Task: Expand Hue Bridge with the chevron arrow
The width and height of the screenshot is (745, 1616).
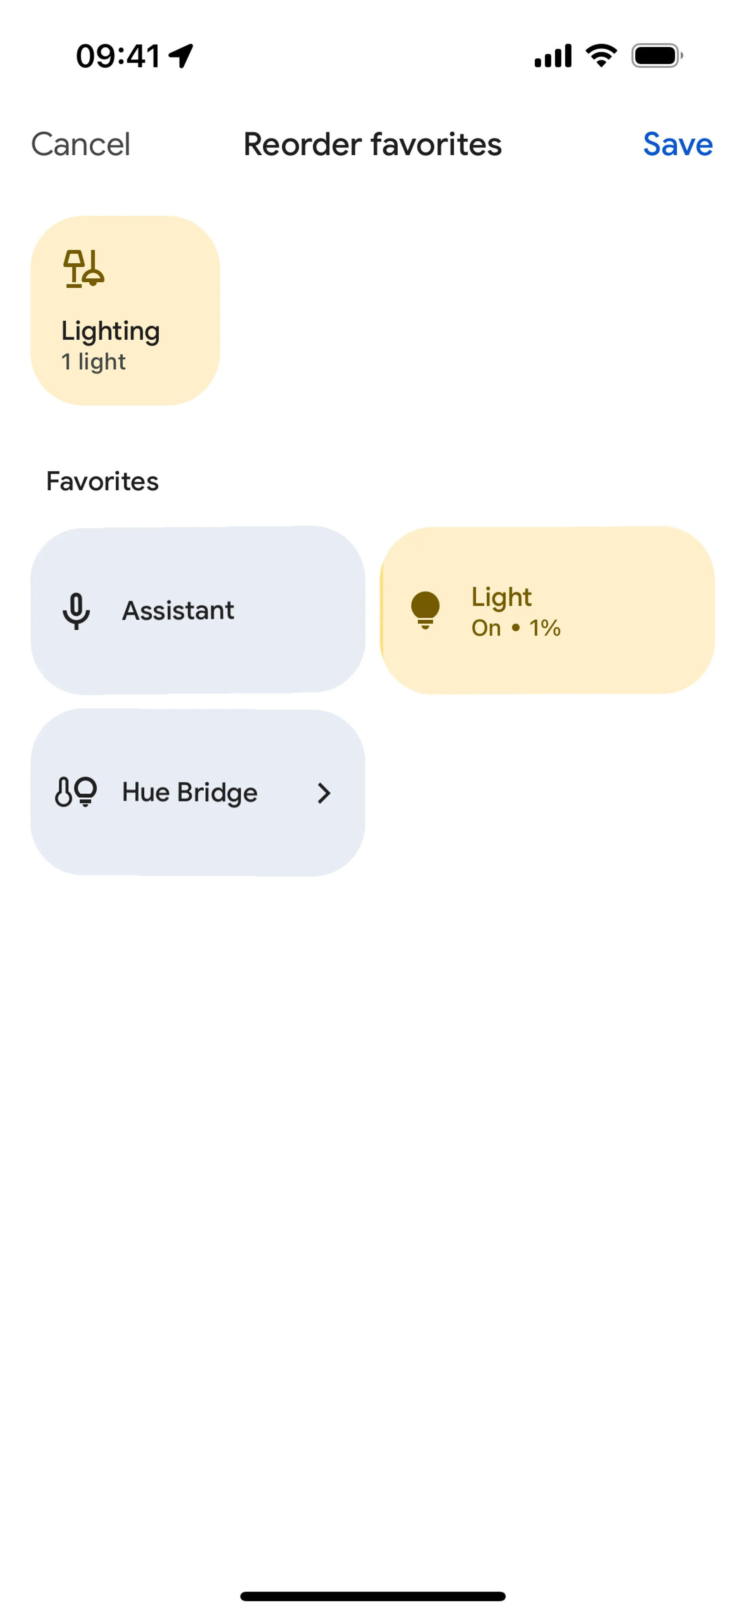Action: pos(323,793)
